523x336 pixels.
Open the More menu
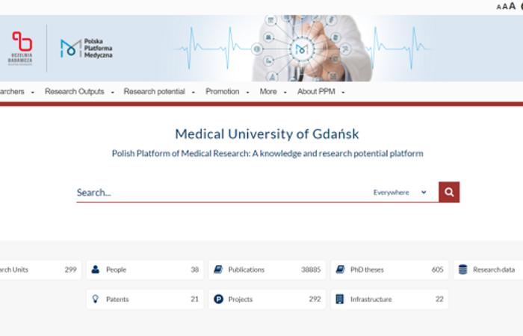pyautogui.click(x=272, y=92)
